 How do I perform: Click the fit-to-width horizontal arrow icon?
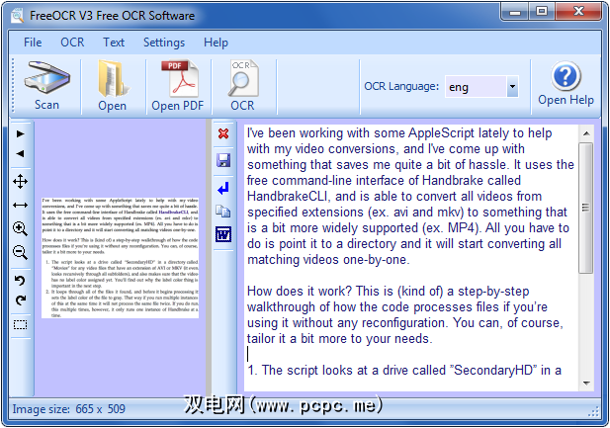20,205
